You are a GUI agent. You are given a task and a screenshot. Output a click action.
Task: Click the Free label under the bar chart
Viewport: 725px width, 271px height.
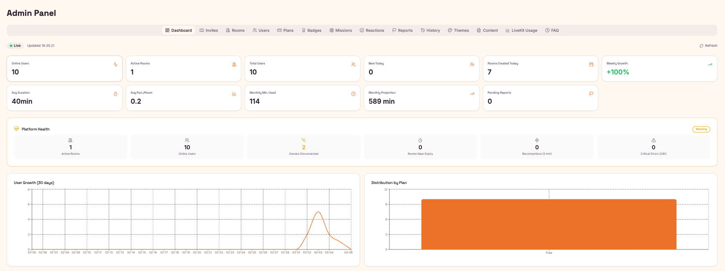549,253
